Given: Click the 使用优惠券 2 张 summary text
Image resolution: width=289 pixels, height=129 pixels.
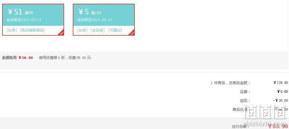Looking at the screenshot, I should (x=52, y=58).
